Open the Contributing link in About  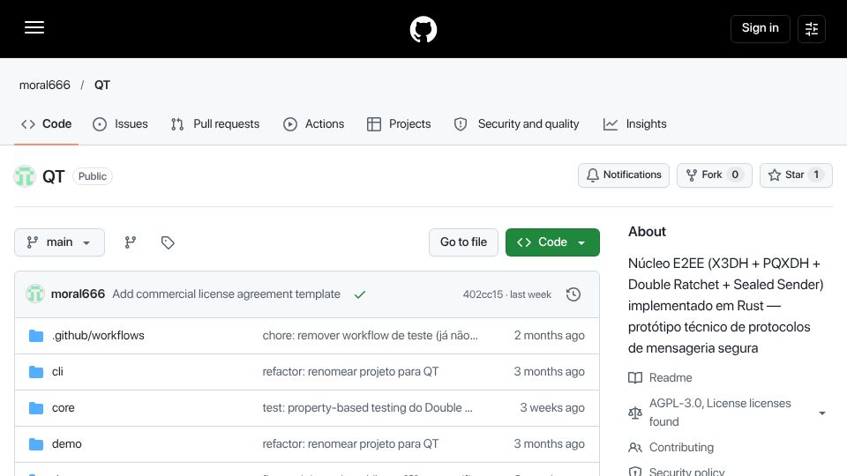tap(671, 448)
